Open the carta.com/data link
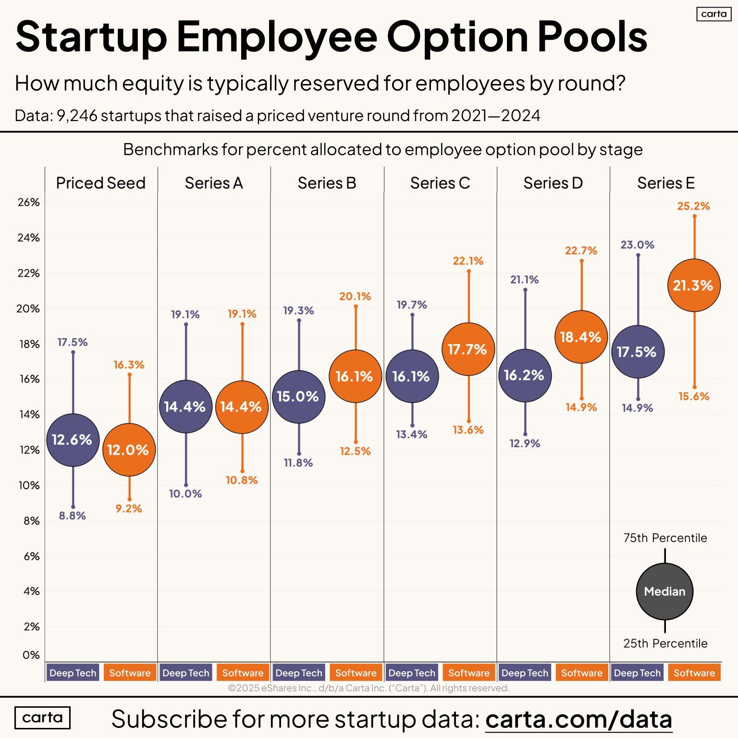 click(578, 719)
